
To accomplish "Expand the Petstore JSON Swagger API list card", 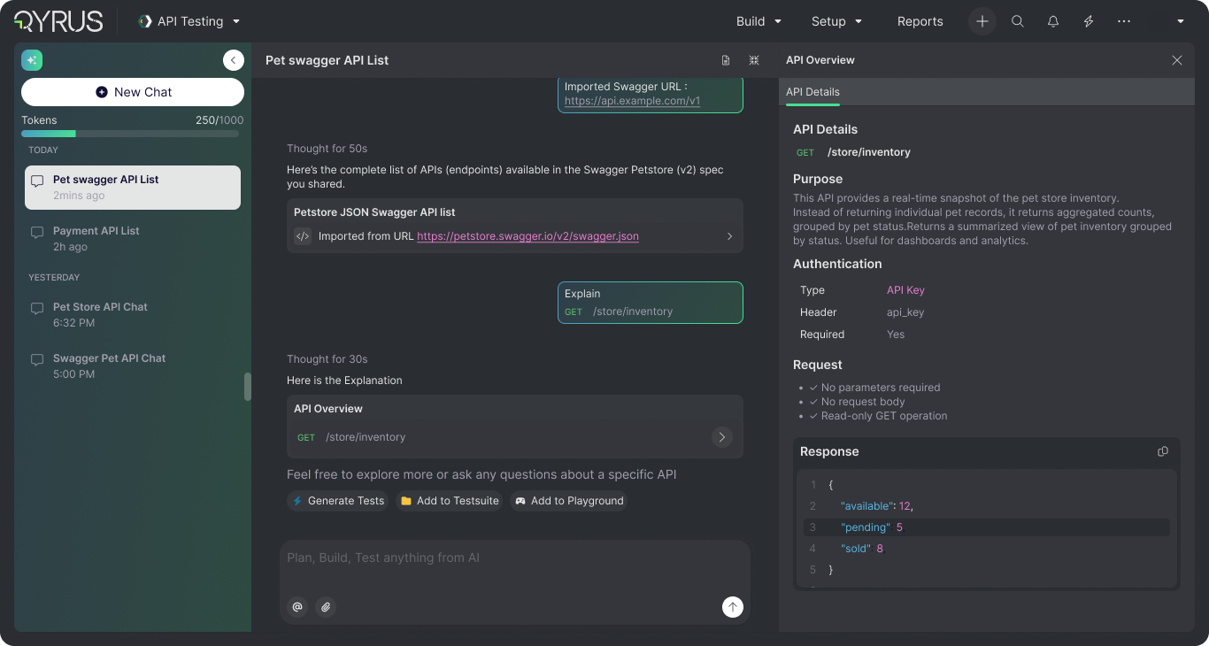I will coord(729,236).
